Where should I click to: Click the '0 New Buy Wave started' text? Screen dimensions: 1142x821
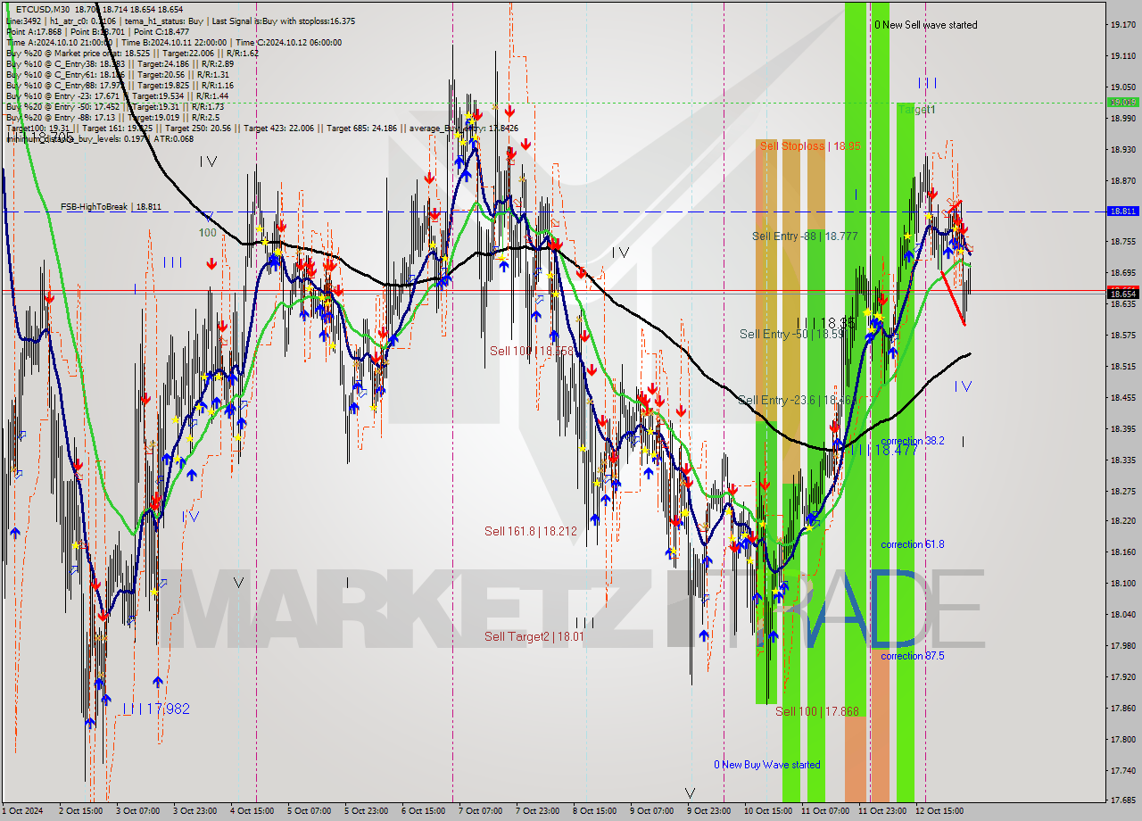767,765
